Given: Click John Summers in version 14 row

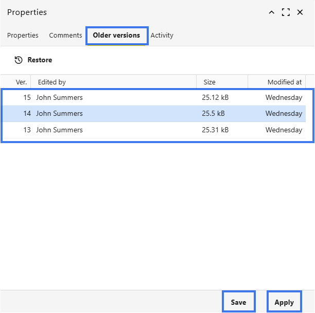Looking at the screenshot, I should [59, 113].
